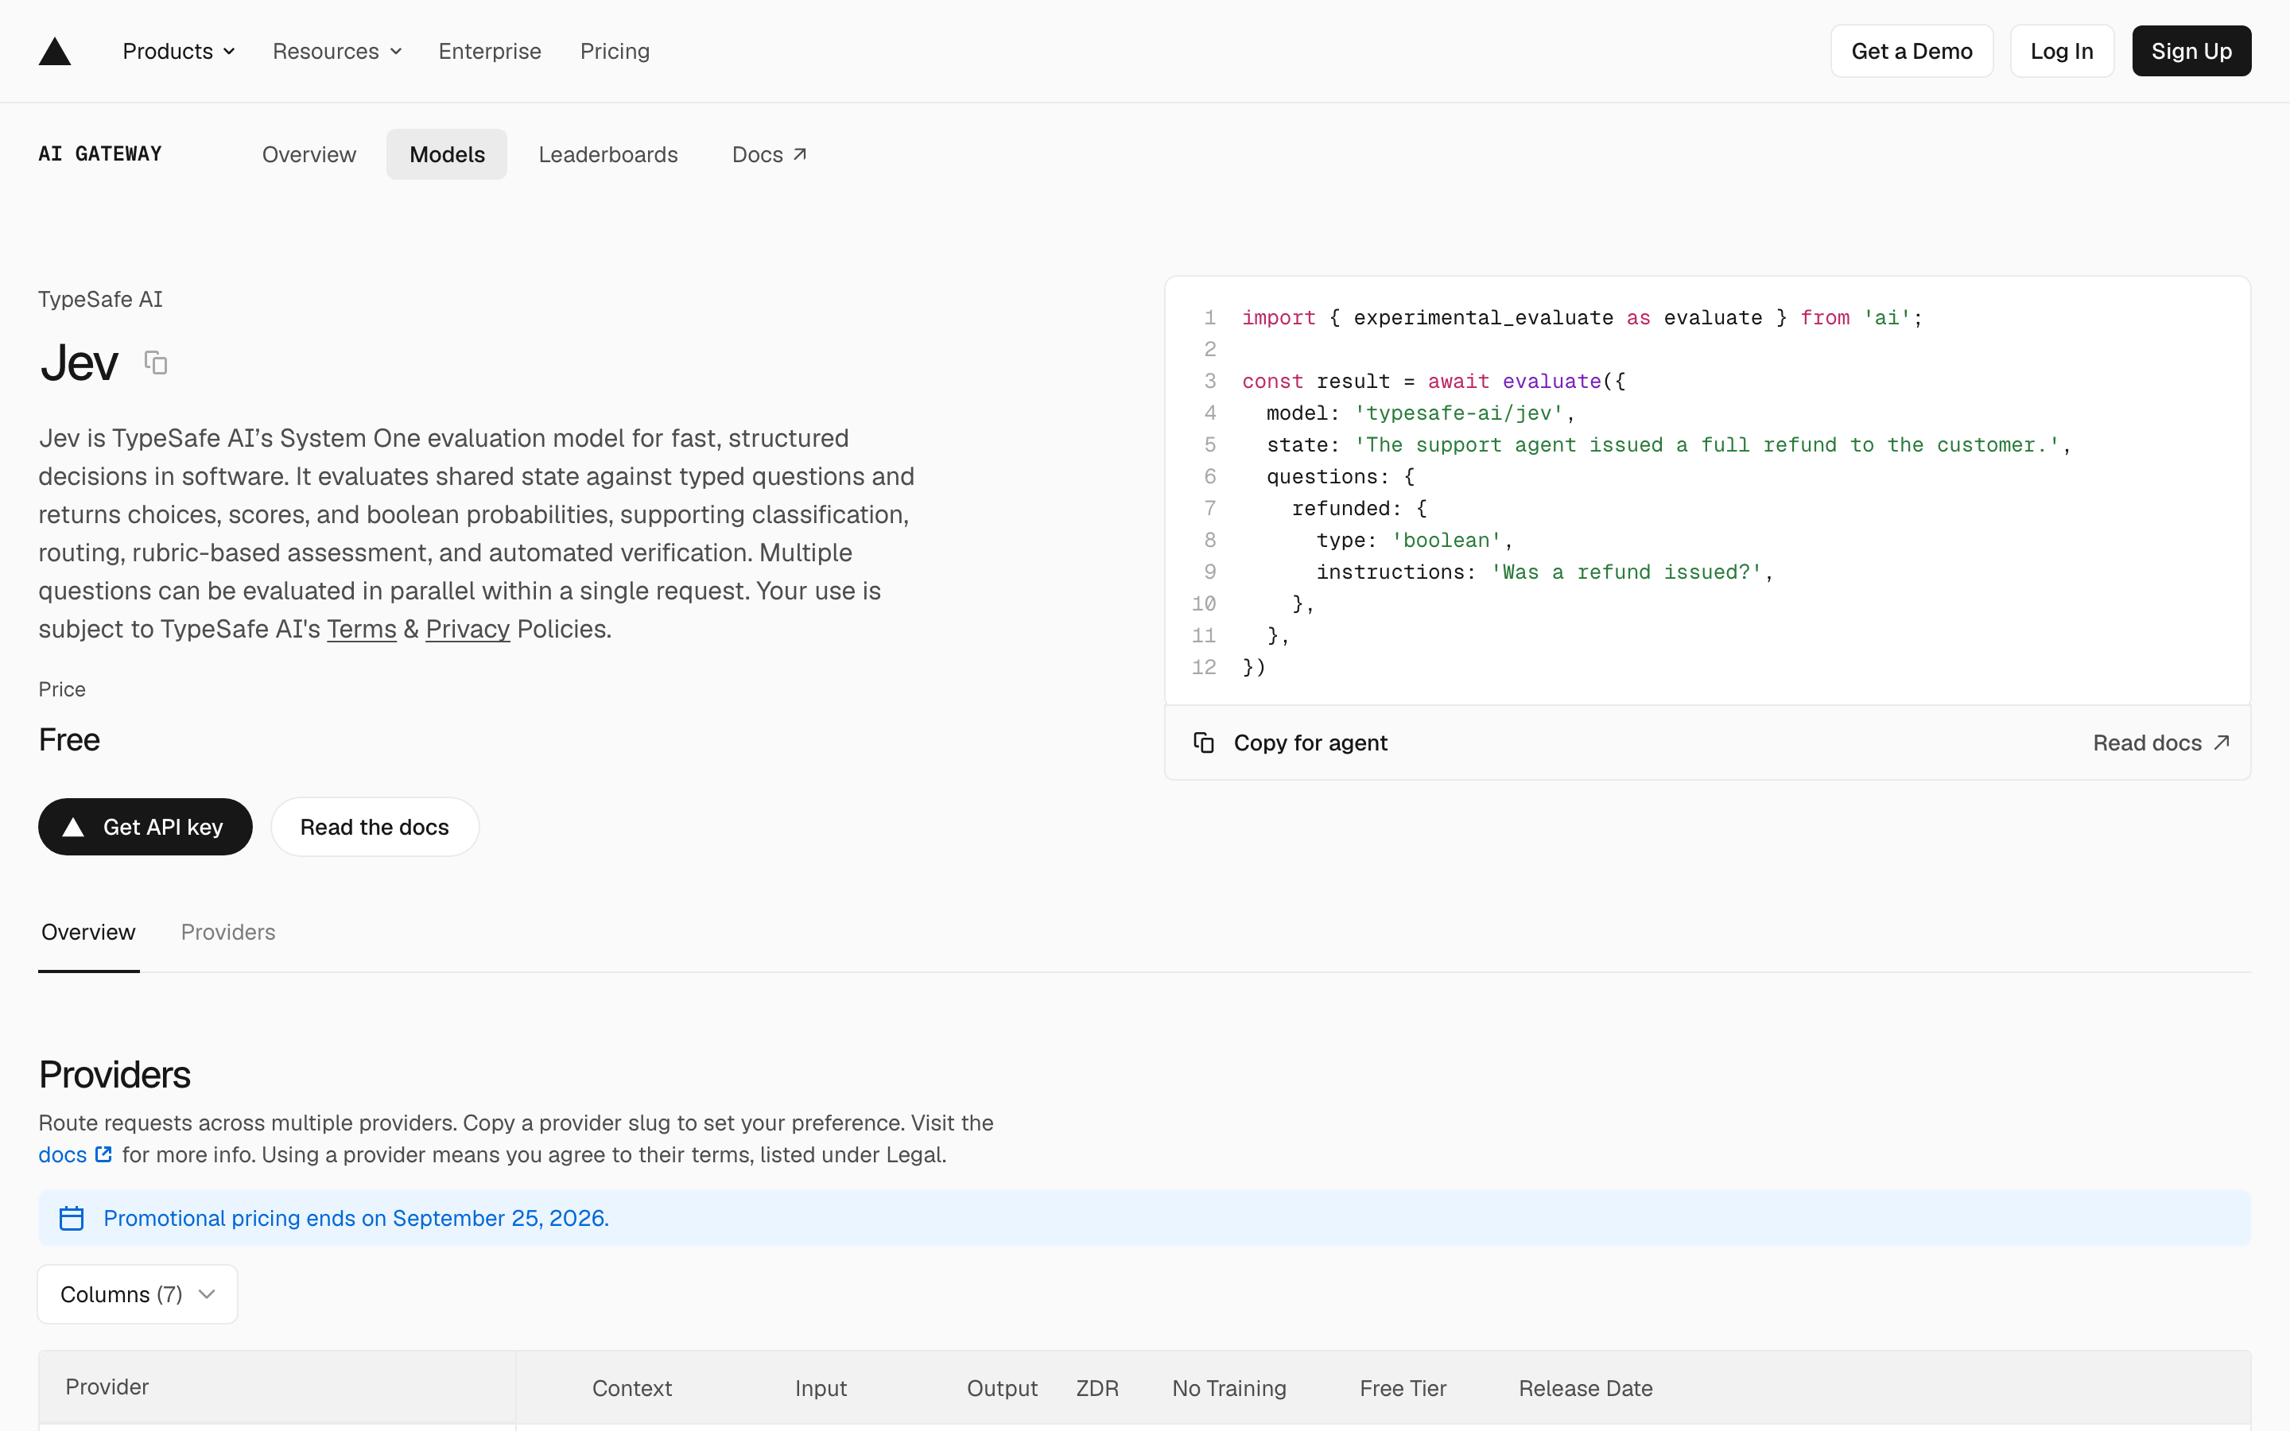Click the Free Tier column header
The image size is (2290, 1431).
[1403, 1388]
